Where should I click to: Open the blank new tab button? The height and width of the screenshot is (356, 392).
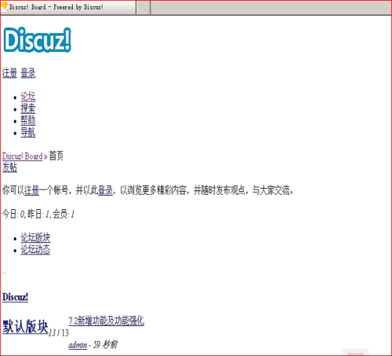(143, 7)
